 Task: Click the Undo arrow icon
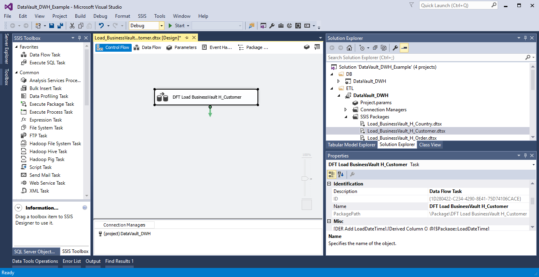tap(101, 26)
